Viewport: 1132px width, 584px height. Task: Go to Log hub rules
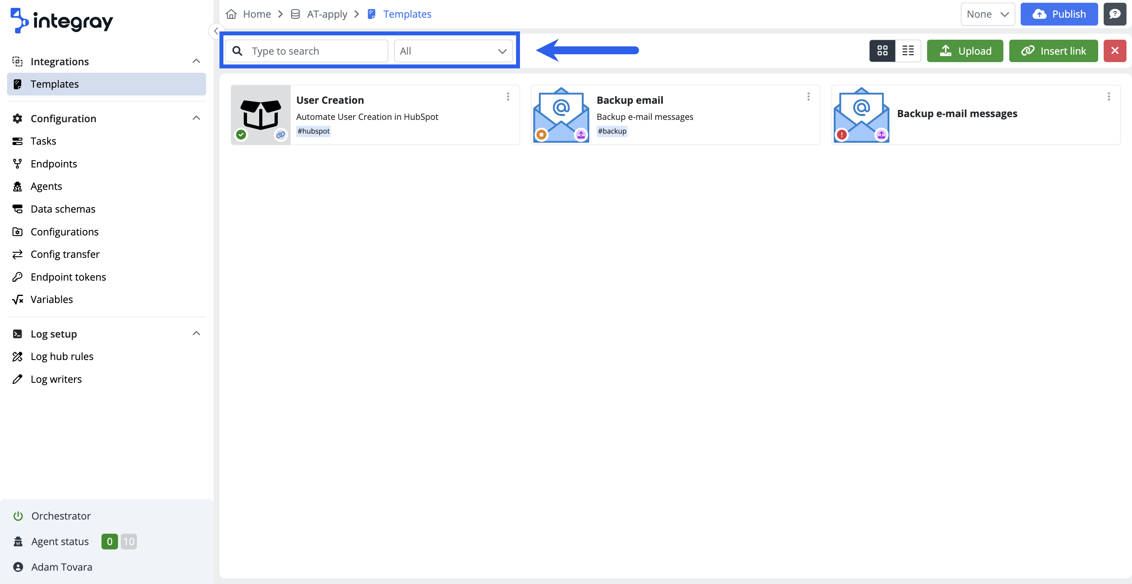tap(62, 356)
